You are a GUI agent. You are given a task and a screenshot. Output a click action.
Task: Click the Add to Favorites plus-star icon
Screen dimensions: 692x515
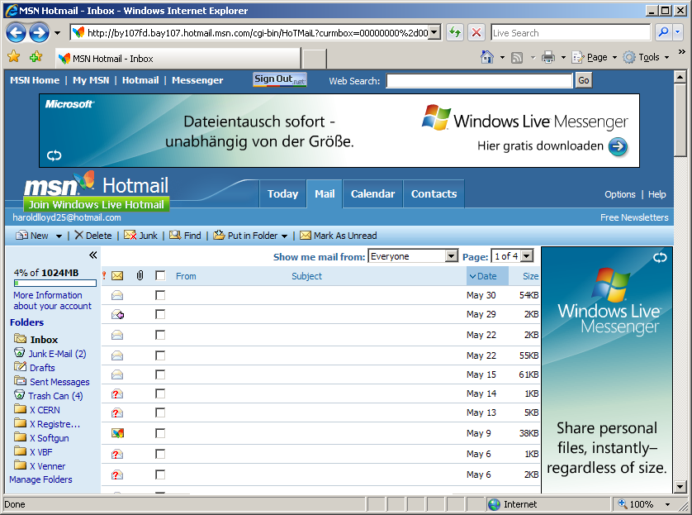click(36, 57)
